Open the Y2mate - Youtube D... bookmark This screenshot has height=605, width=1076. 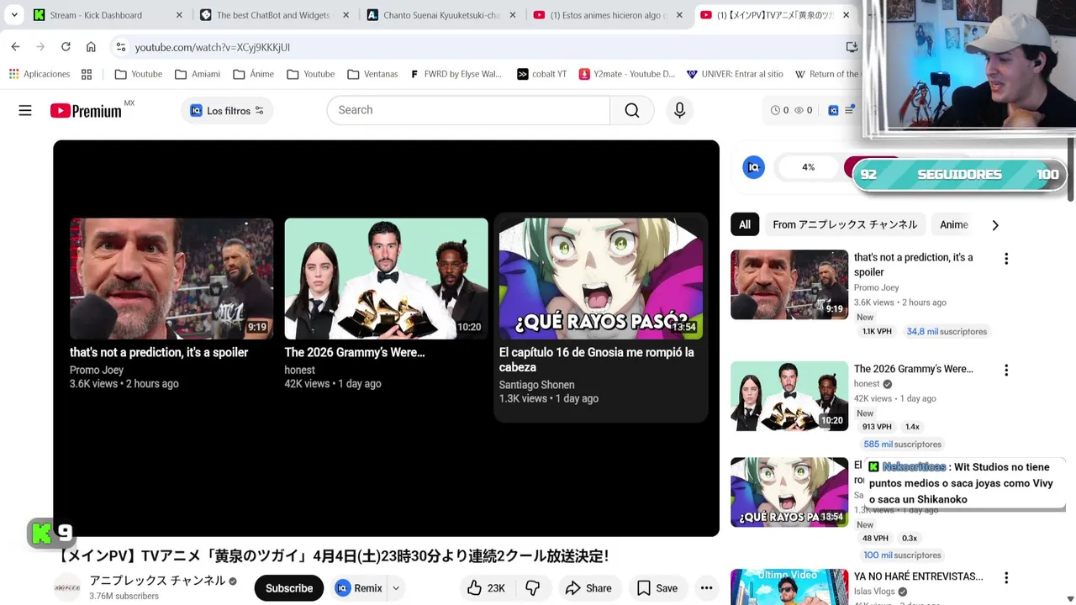coord(627,74)
